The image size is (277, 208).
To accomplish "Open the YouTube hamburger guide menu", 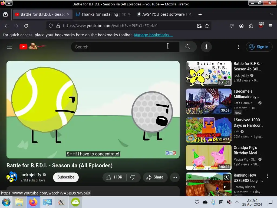I will (x=10, y=47).
